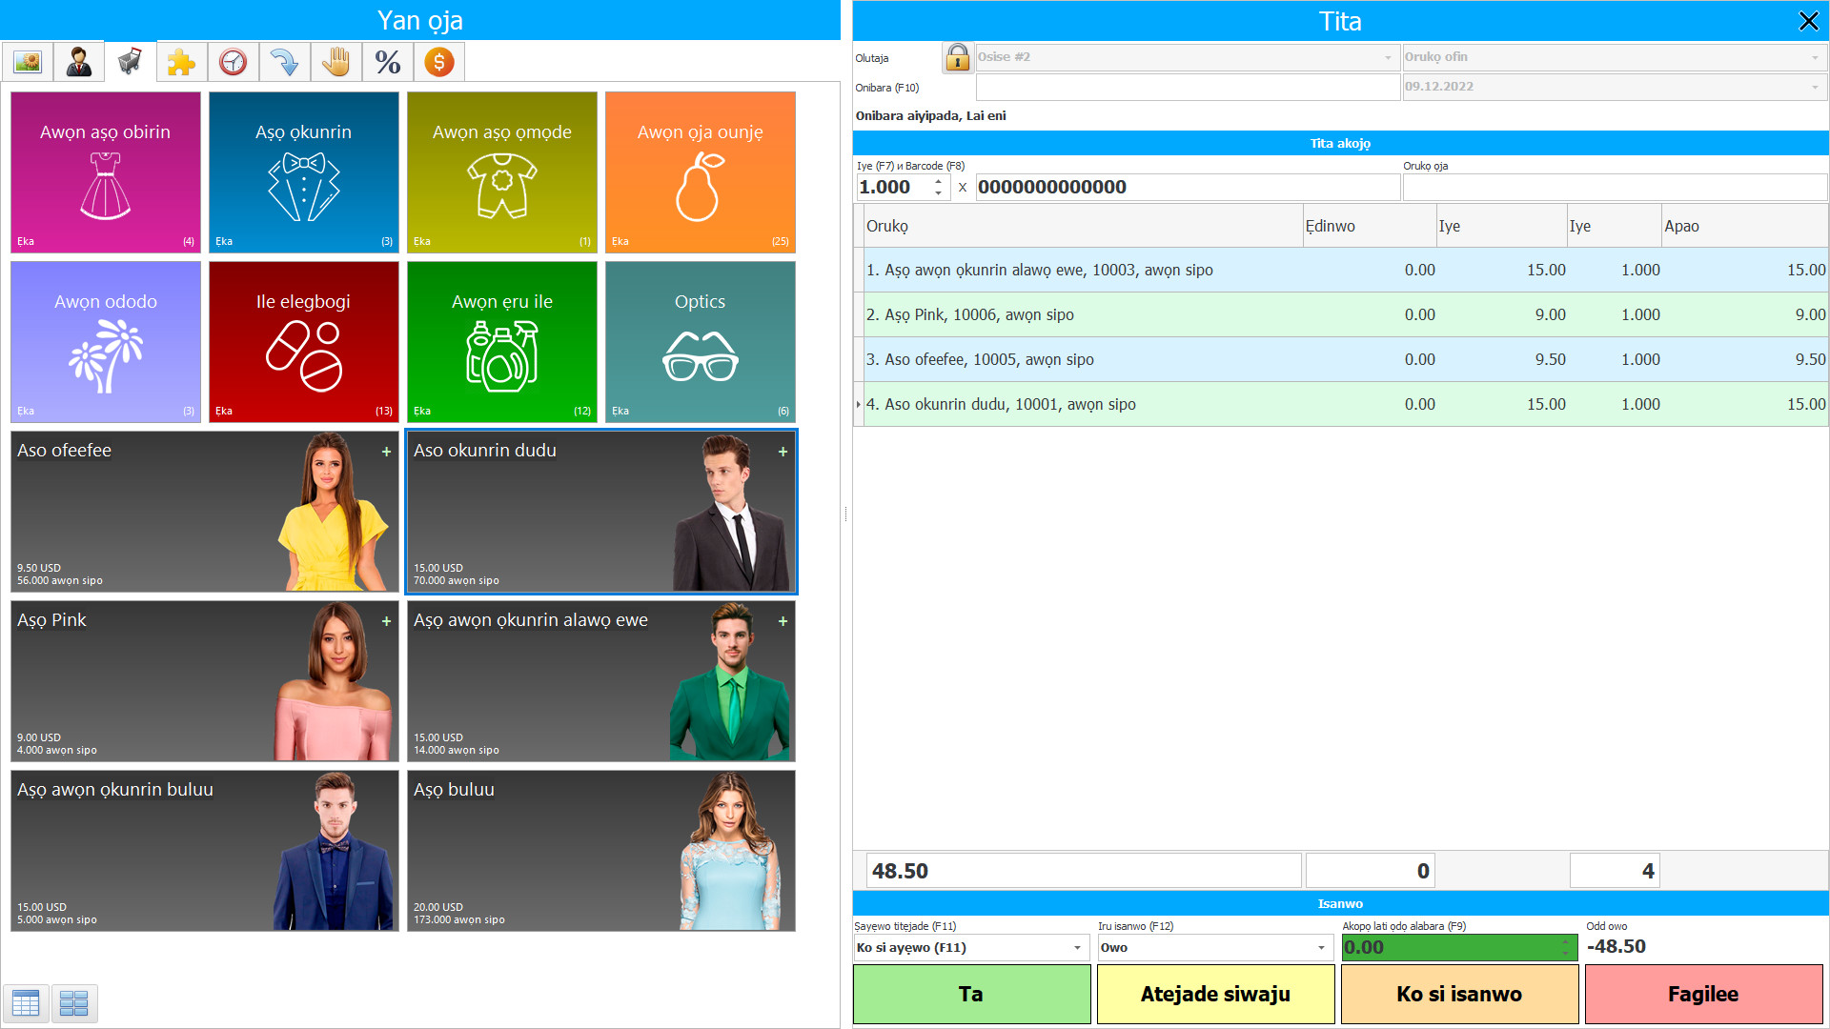Click the yellow puzzle piece icon
This screenshot has height=1029, width=1830.
[181, 62]
